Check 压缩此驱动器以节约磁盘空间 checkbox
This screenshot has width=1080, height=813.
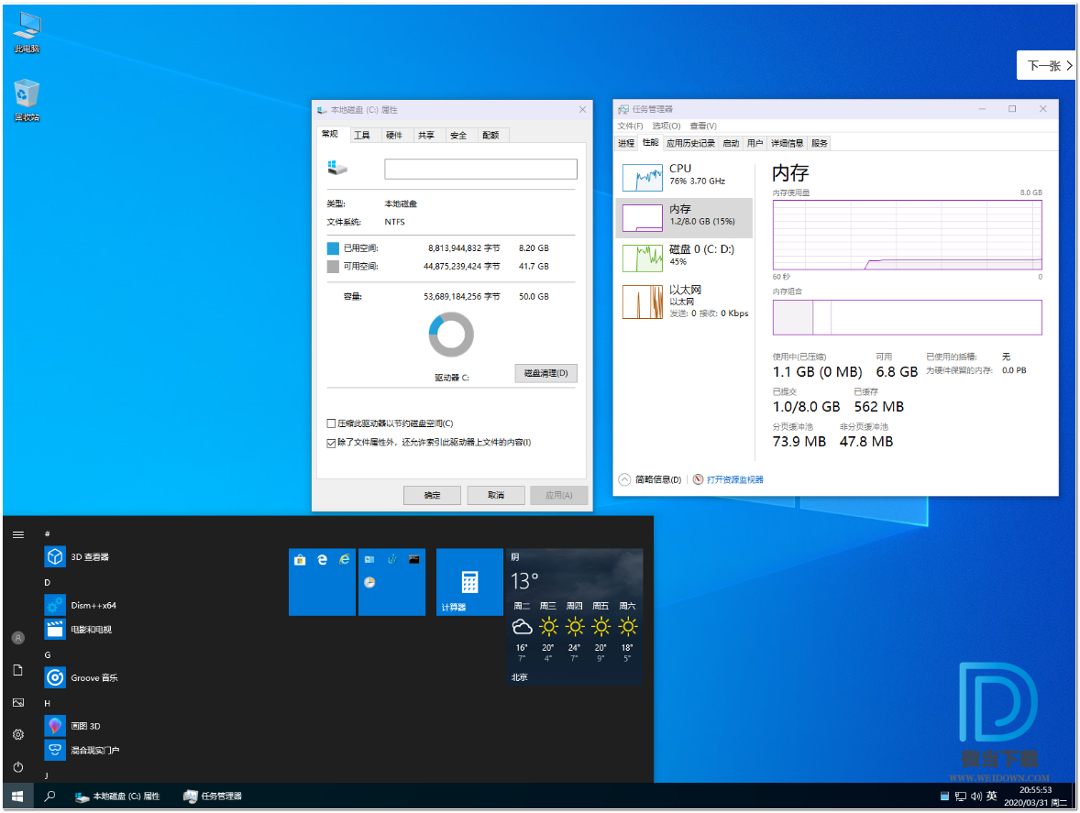331,423
